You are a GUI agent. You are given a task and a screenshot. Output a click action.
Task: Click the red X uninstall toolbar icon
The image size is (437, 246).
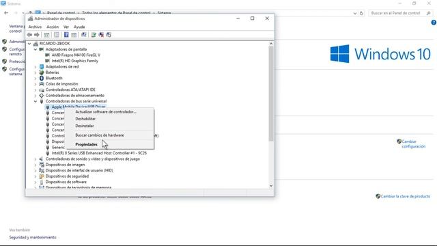click(101, 35)
